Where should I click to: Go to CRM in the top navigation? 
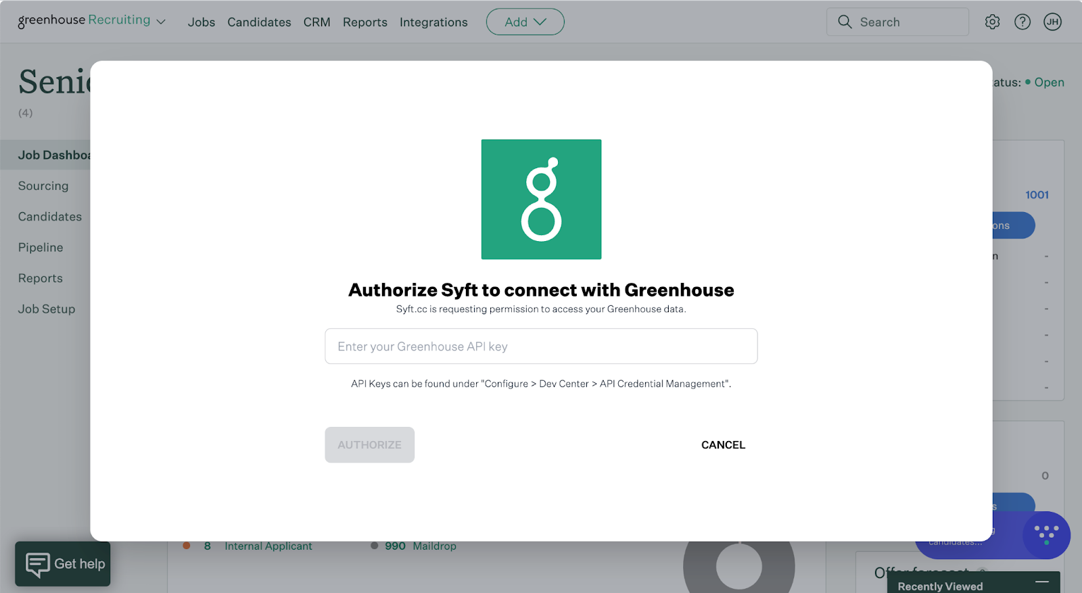(316, 22)
